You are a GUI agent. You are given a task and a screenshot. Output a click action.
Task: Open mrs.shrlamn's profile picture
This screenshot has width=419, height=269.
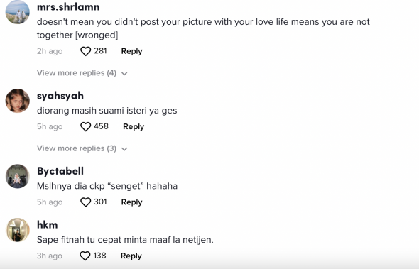click(x=18, y=12)
